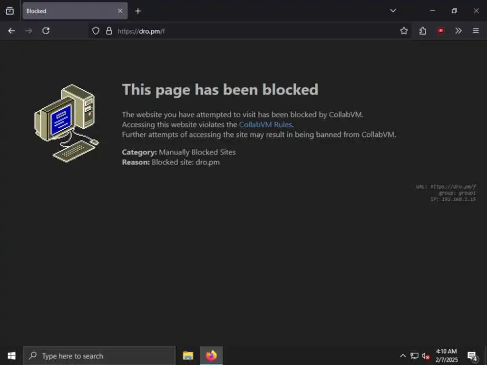The width and height of the screenshot is (487, 365).
Task: View site security padlock information
Action: (x=109, y=31)
